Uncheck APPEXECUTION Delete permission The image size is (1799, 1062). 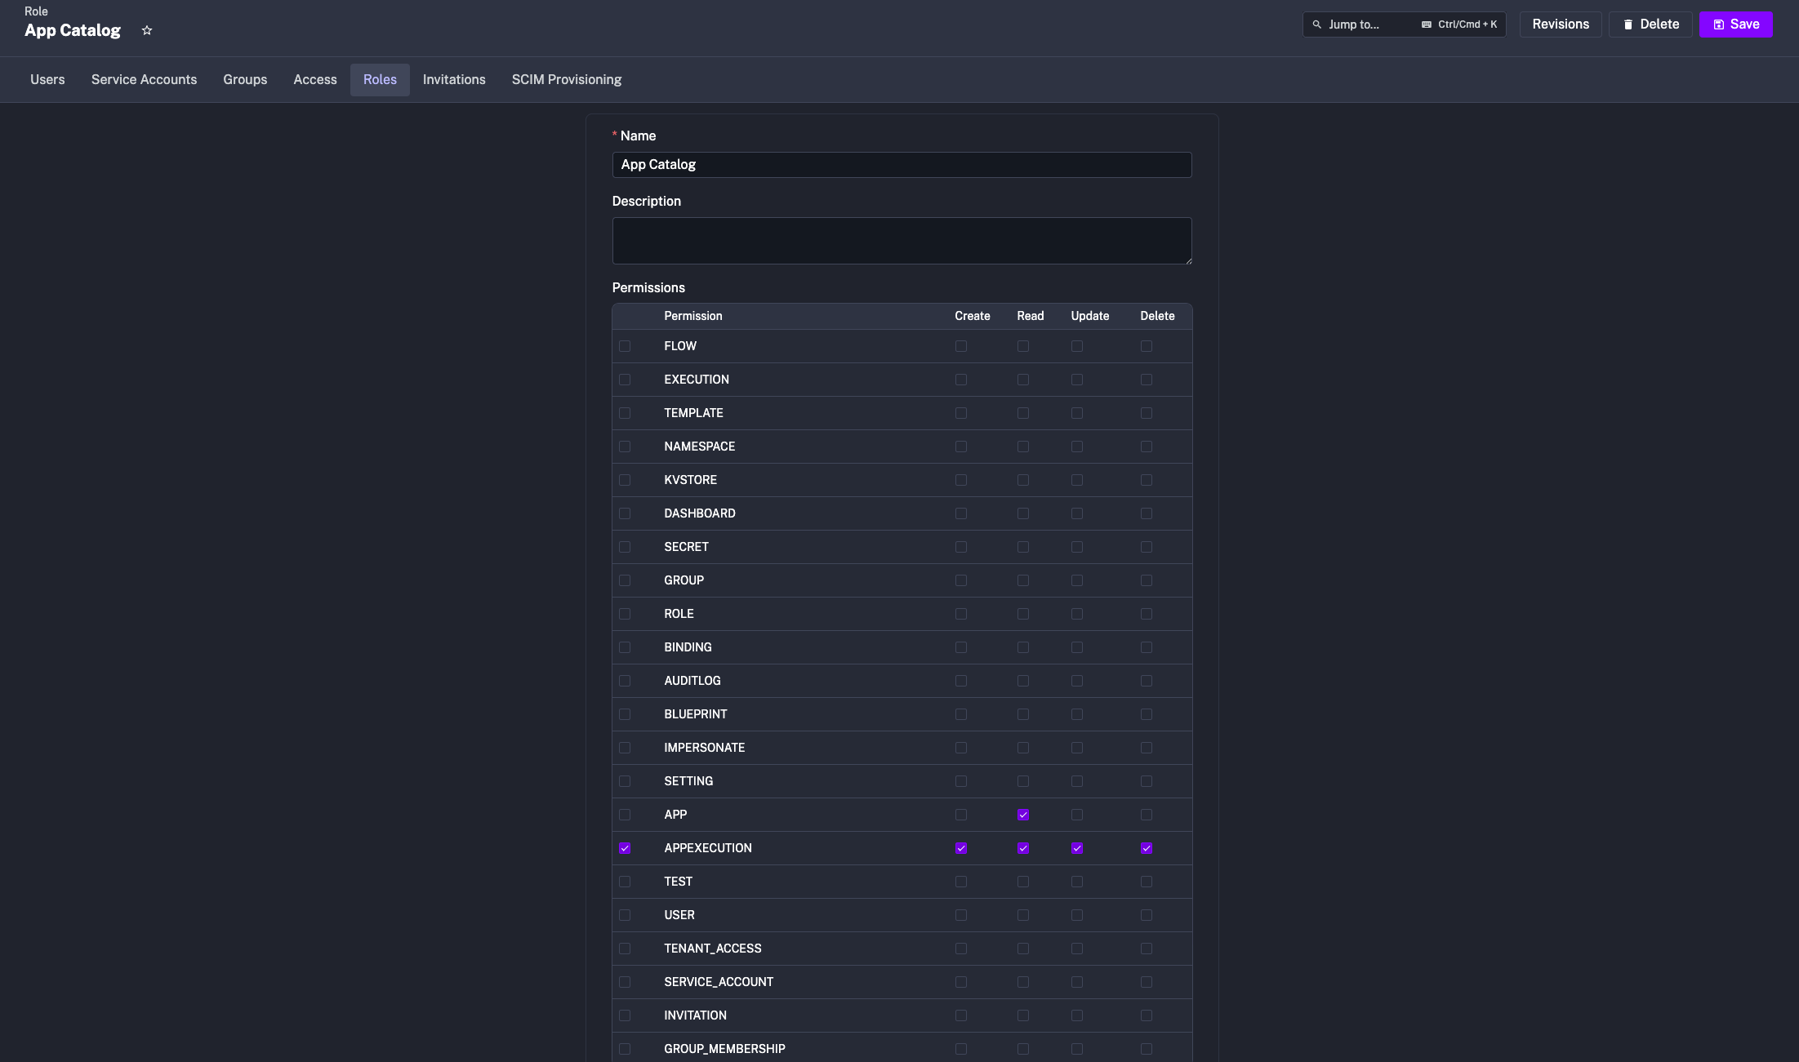tap(1146, 848)
